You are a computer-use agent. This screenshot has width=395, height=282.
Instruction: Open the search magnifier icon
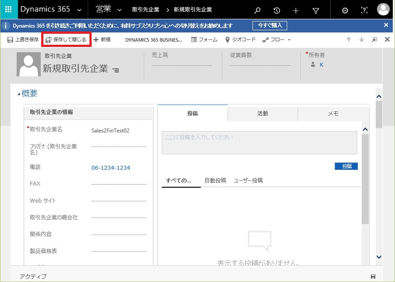[x=257, y=11]
